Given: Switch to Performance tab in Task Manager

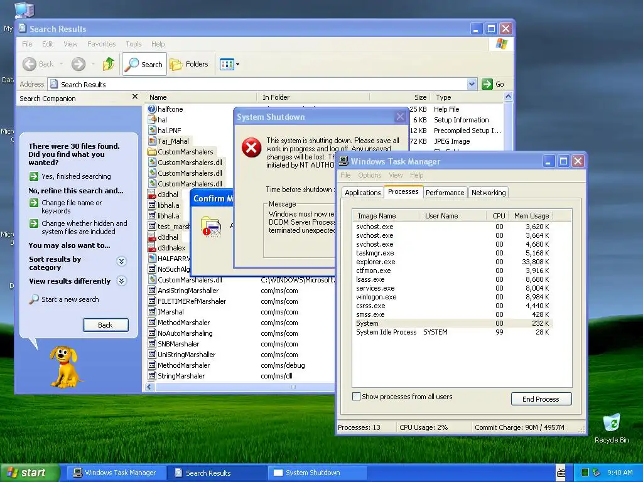Looking at the screenshot, I should point(445,193).
